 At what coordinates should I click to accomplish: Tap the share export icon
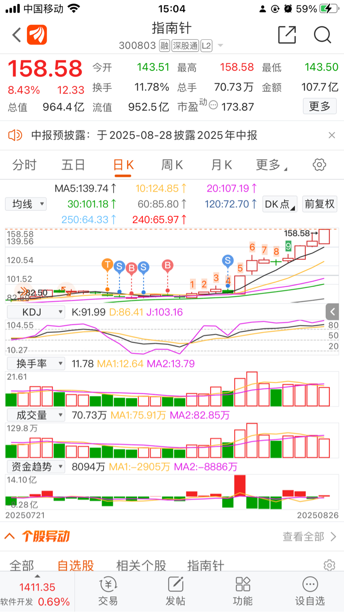pyautogui.click(x=287, y=34)
